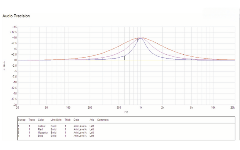240x150 pixels.
Task: Click the +7.5 label on the level axis
Action: tap(14, 43)
